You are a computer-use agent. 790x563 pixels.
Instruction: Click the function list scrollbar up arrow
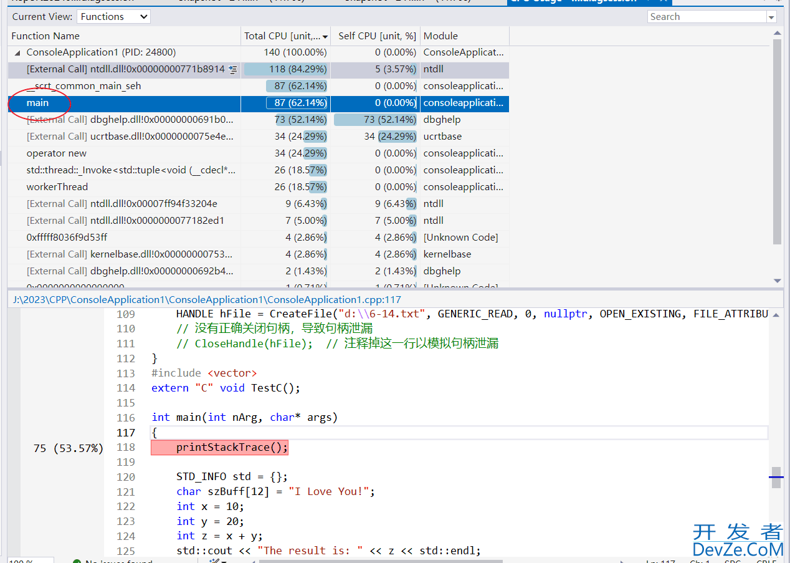click(777, 32)
